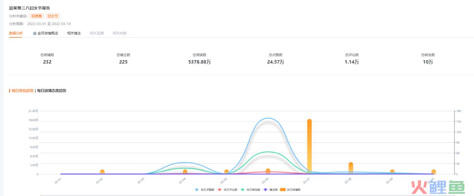Click the date range 2022-03-01 至 2022-03-10
The image size is (474, 196).
tap(49, 24)
